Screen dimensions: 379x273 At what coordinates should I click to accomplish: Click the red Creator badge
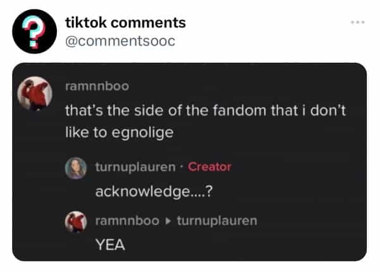click(x=209, y=167)
